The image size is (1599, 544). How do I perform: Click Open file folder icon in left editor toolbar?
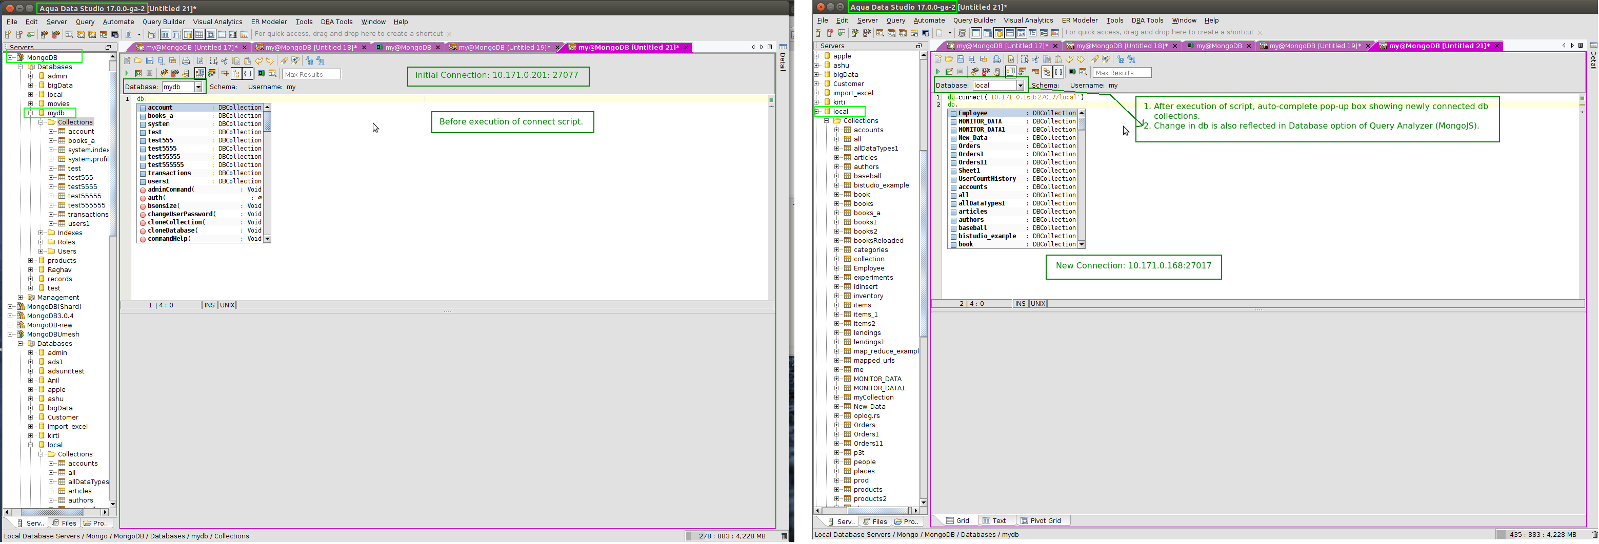tap(138, 61)
